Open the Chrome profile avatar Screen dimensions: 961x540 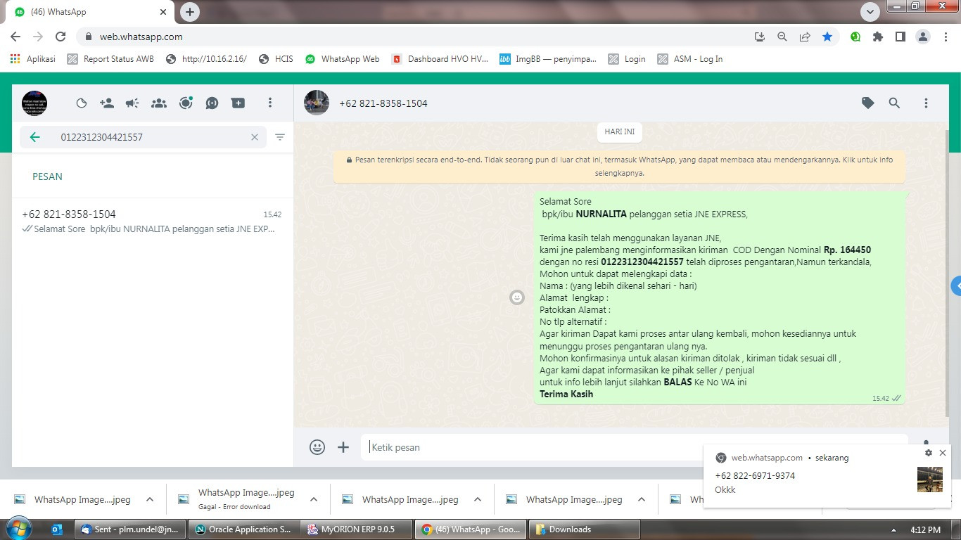[923, 37]
